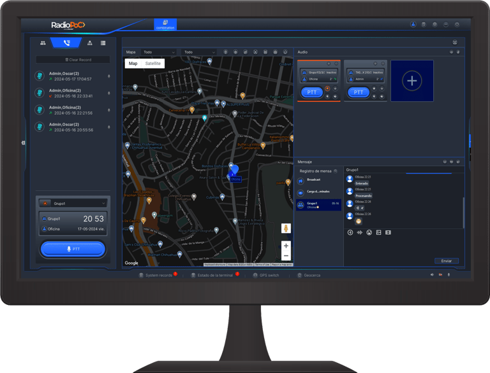Attach an image using the picture icon
490x373 pixels.
click(x=379, y=232)
